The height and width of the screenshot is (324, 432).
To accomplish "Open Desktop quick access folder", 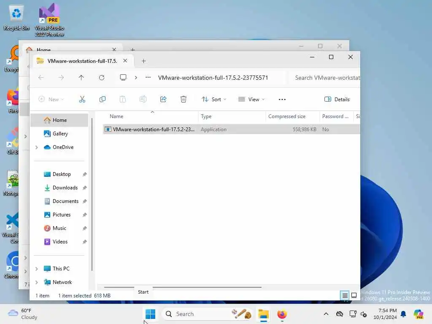I will point(59,174).
